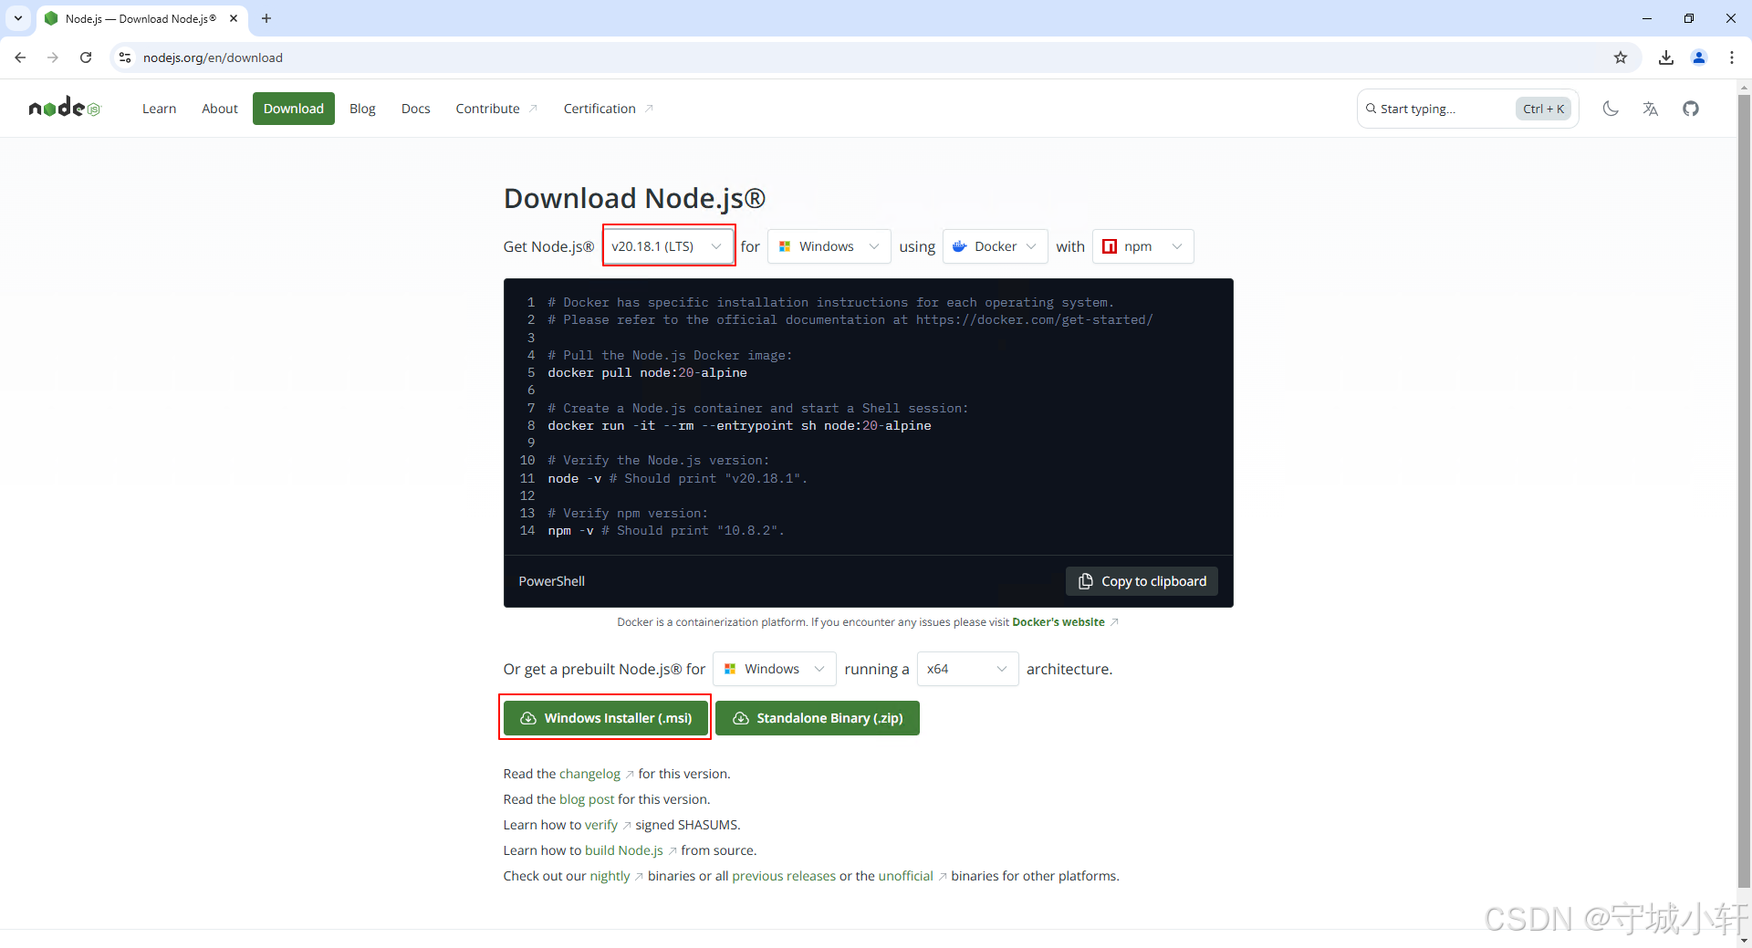This screenshot has height=948, width=1752.
Task: Expand the npm package manager dropdown
Action: tap(1142, 246)
